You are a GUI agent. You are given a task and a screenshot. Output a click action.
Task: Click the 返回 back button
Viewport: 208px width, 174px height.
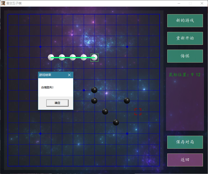pos(185,160)
